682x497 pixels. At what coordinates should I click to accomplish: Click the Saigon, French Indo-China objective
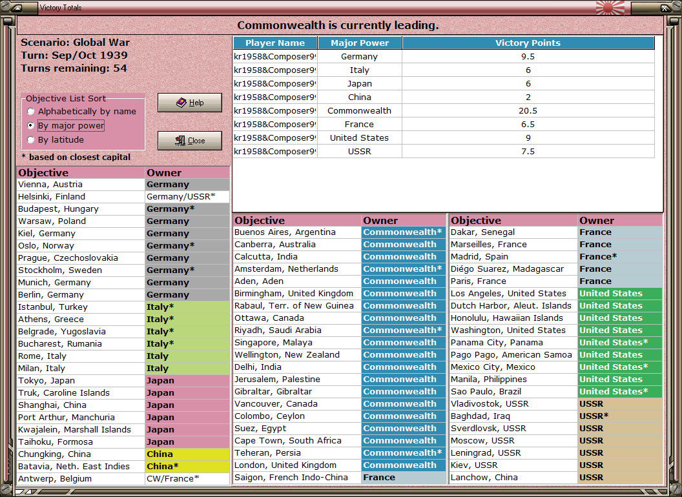pyautogui.click(x=297, y=477)
